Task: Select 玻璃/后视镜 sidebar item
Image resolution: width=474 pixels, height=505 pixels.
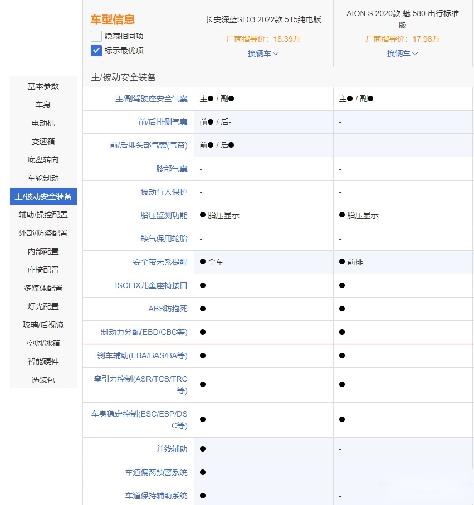Action: [x=43, y=325]
